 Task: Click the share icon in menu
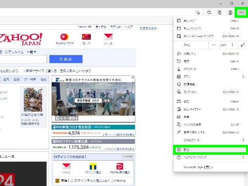[x=179, y=117]
